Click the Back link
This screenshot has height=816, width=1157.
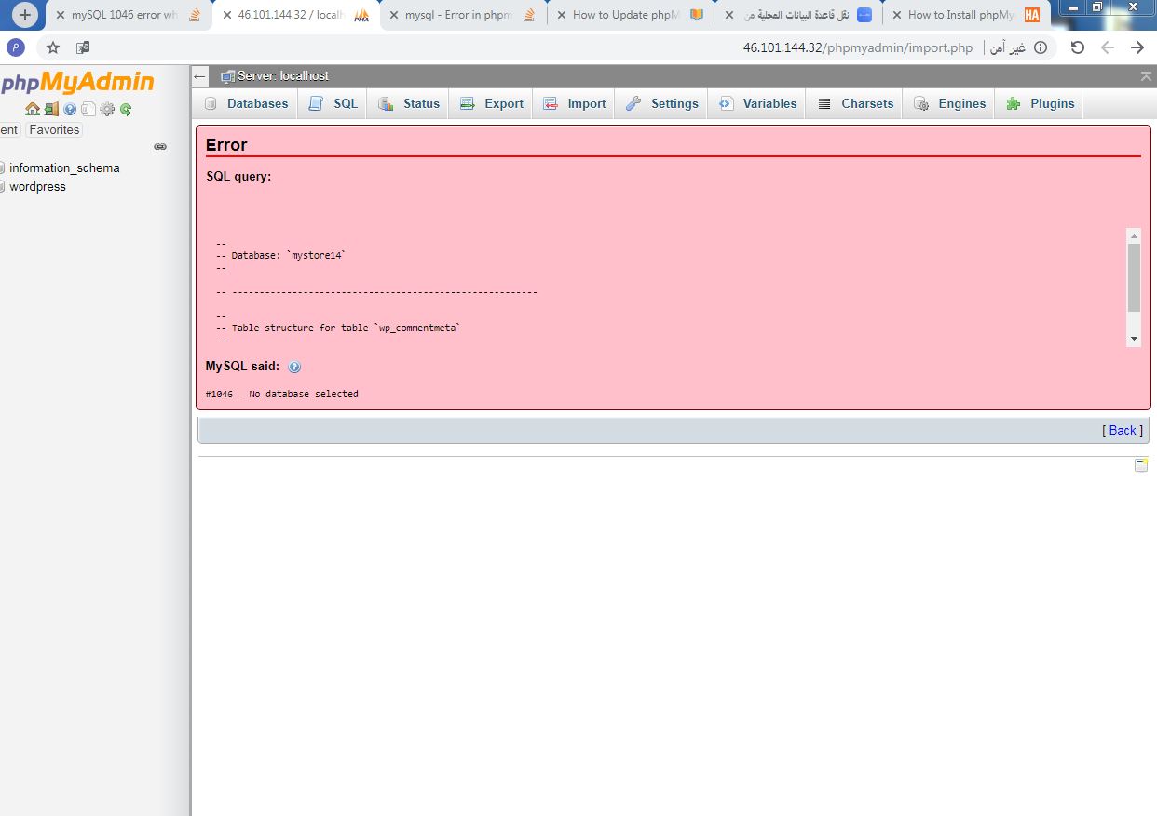(x=1122, y=430)
